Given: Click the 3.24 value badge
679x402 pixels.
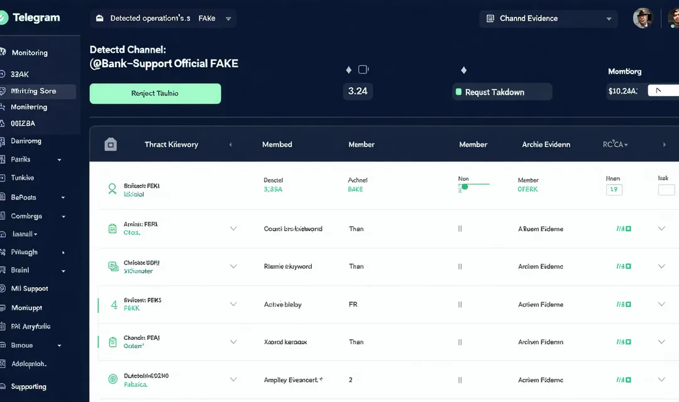Looking at the screenshot, I should pyautogui.click(x=358, y=91).
